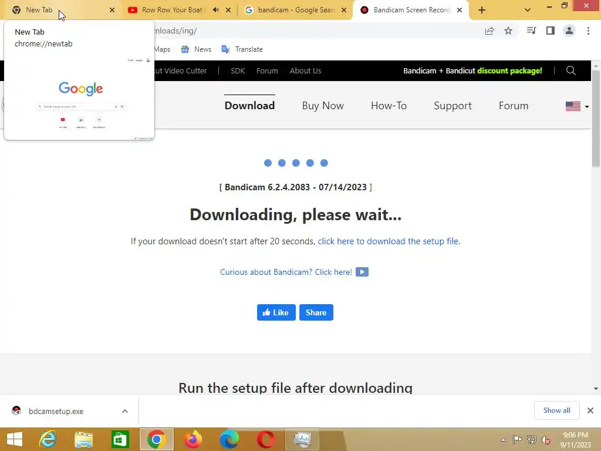
Task: Open the resource monitor taskbar app
Action: pyautogui.click(x=302, y=439)
